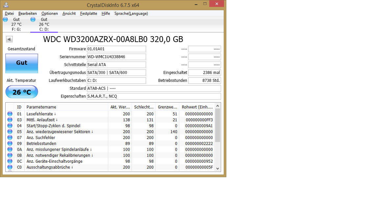Click status orb for Anz. Suchfehler row

(10, 137)
